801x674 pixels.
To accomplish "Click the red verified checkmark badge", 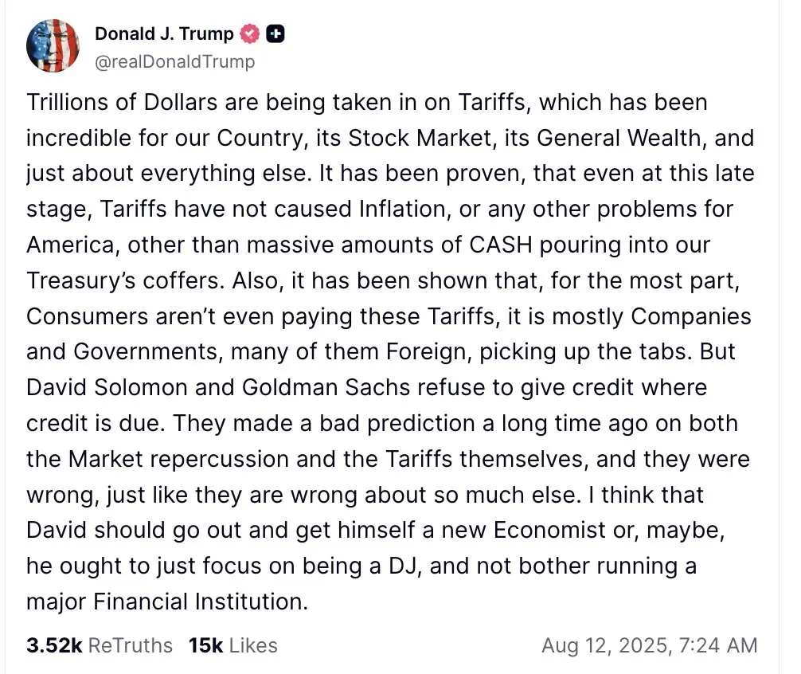I will coord(250,33).
